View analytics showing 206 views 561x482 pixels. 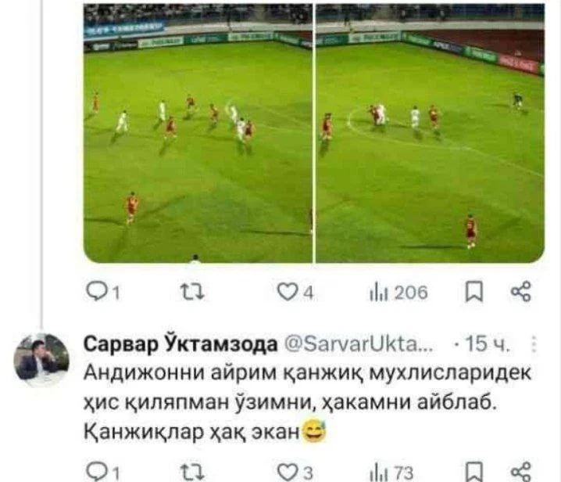coord(398,293)
